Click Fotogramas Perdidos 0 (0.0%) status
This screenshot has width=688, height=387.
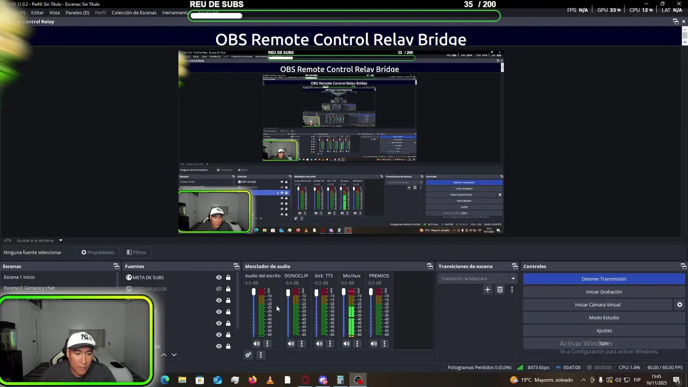(479, 368)
